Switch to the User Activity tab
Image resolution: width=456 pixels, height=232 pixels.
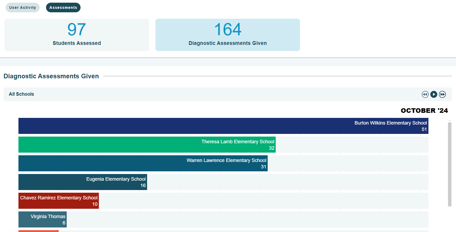[x=22, y=7]
